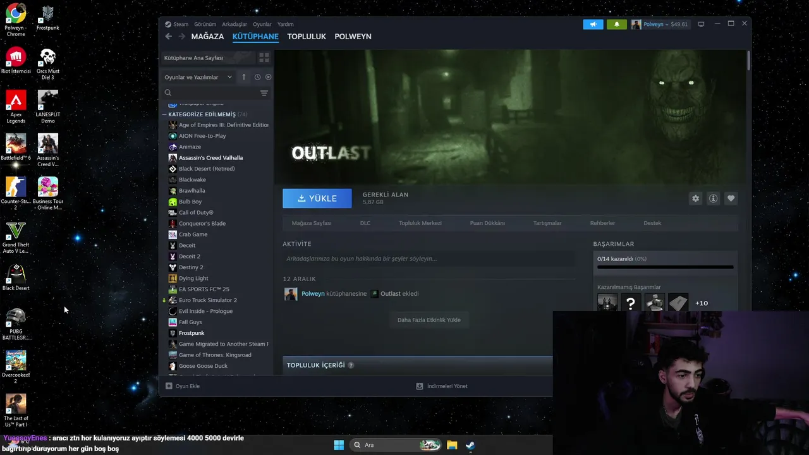
Task: Click the Deceit game icon
Action: point(173,245)
